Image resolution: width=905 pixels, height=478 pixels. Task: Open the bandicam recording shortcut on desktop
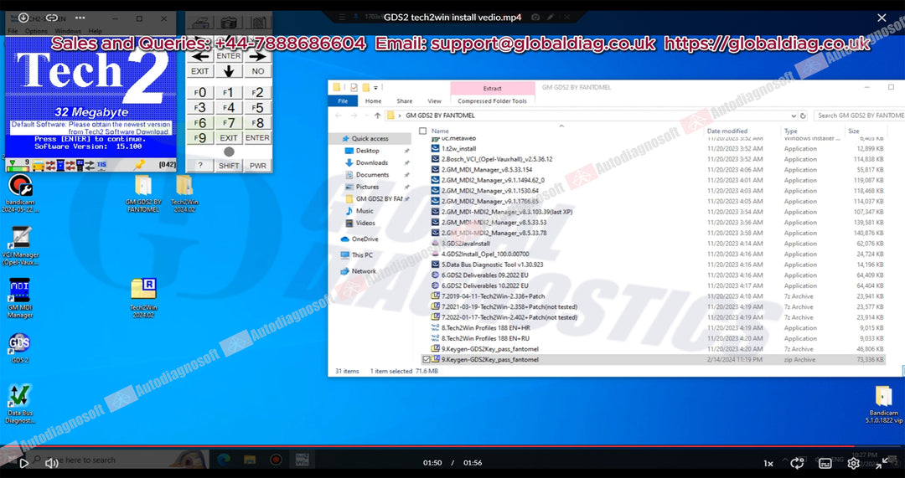[x=20, y=193]
